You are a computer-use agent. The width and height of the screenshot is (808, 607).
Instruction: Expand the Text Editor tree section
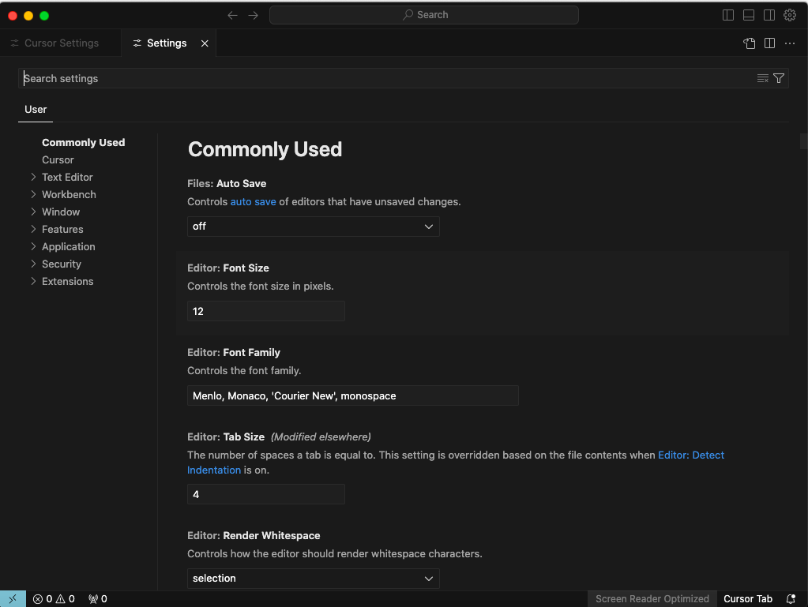pos(67,178)
